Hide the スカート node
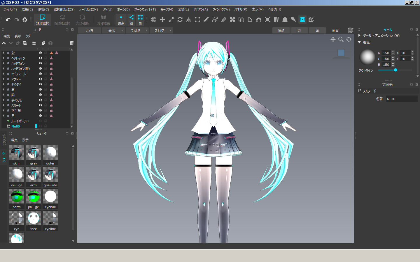Image resolution: width=420 pixels, height=262 pixels. tap(40, 105)
